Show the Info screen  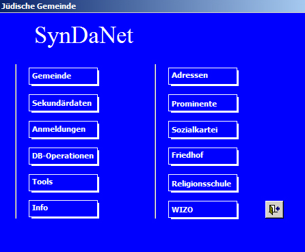pyautogui.click(x=64, y=209)
